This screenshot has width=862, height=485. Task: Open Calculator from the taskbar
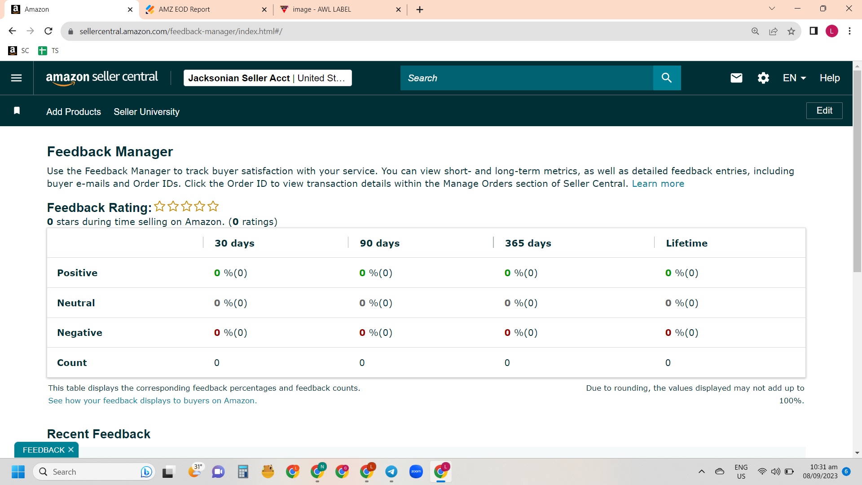click(243, 472)
